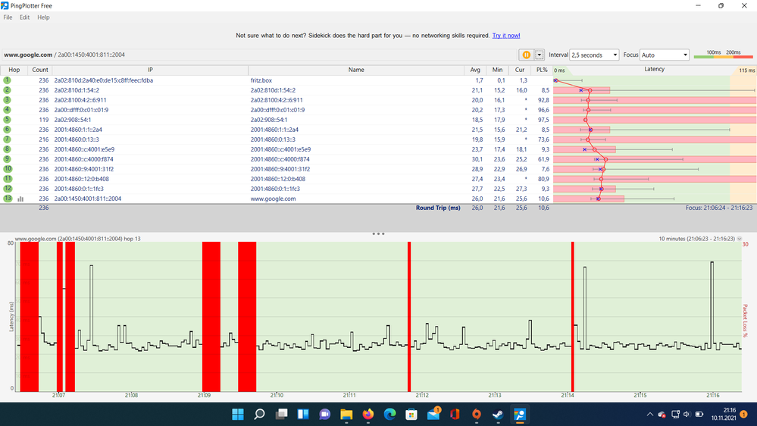757x426 pixels.
Task: Click the thin red packet loss bar near 21:14
Action: coord(573,317)
